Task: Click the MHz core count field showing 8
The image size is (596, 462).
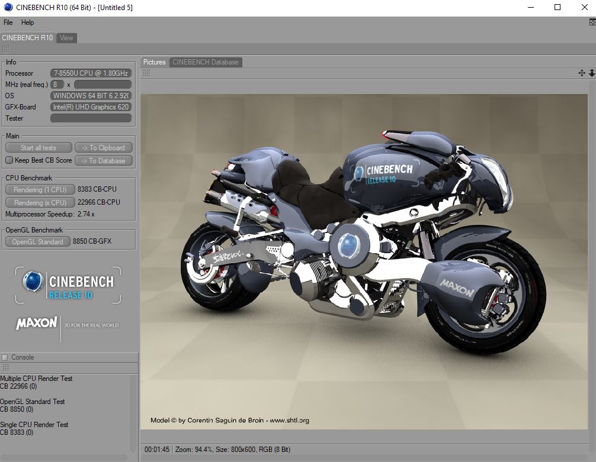Action: click(57, 84)
